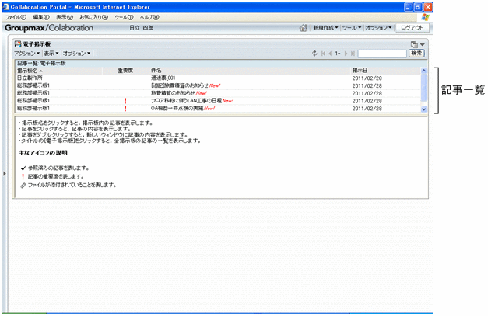Image resolution: width=488 pixels, height=316 pixels.
Task: Click 総務部掲示板1 in the LAN工事 row
Action: pos(33,101)
